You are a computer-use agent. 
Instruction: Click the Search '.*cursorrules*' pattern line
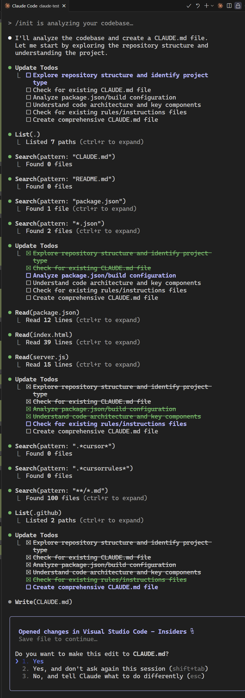(x=74, y=468)
